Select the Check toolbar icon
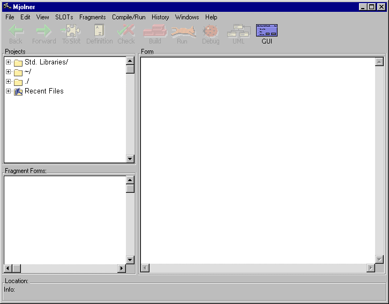This screenshot has width=389, height=304. coord(126,31)
